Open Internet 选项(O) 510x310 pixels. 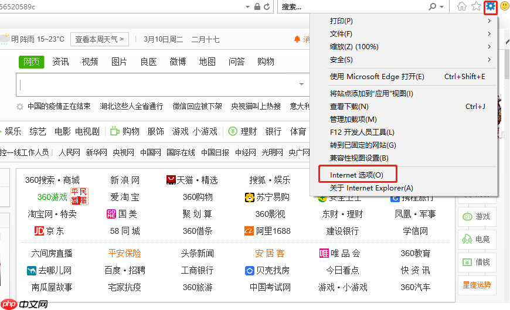404,175
